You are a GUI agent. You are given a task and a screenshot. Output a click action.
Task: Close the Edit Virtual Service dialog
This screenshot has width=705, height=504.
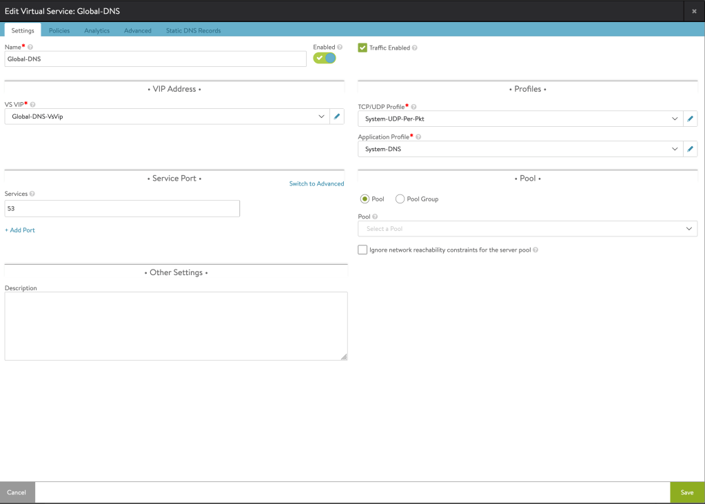[694, 11]
